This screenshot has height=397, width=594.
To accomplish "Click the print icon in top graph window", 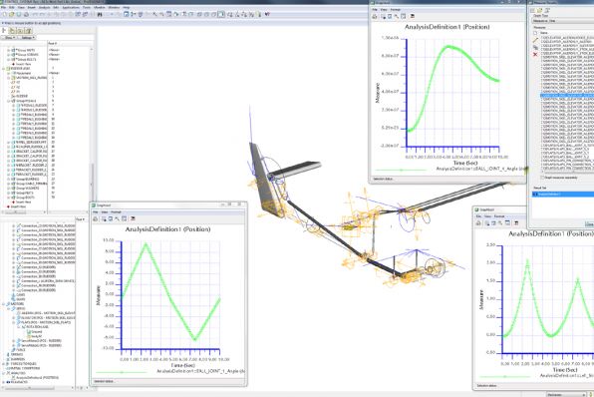I will (375, 16).
